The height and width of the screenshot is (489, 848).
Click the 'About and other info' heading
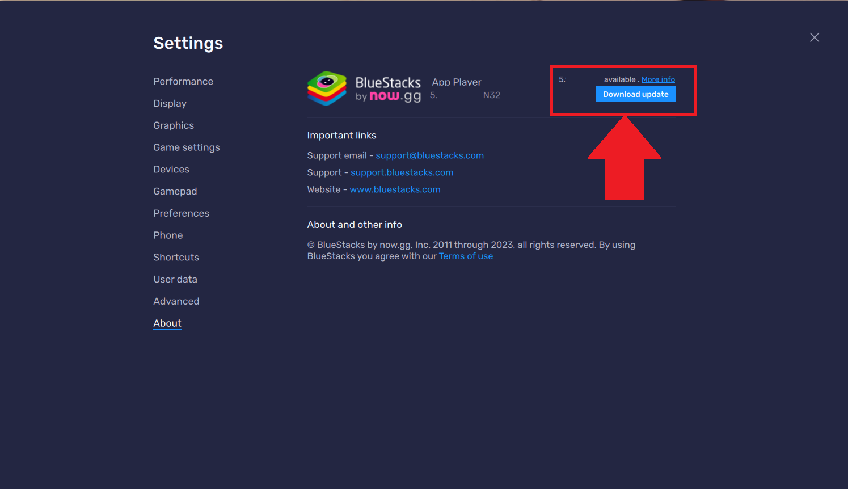pos(355,225)
